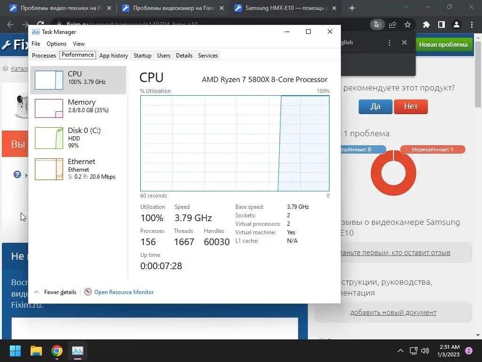Close the Проблемы видеокамер browser tab
This screenshot has height=362, width=482.
222,8
